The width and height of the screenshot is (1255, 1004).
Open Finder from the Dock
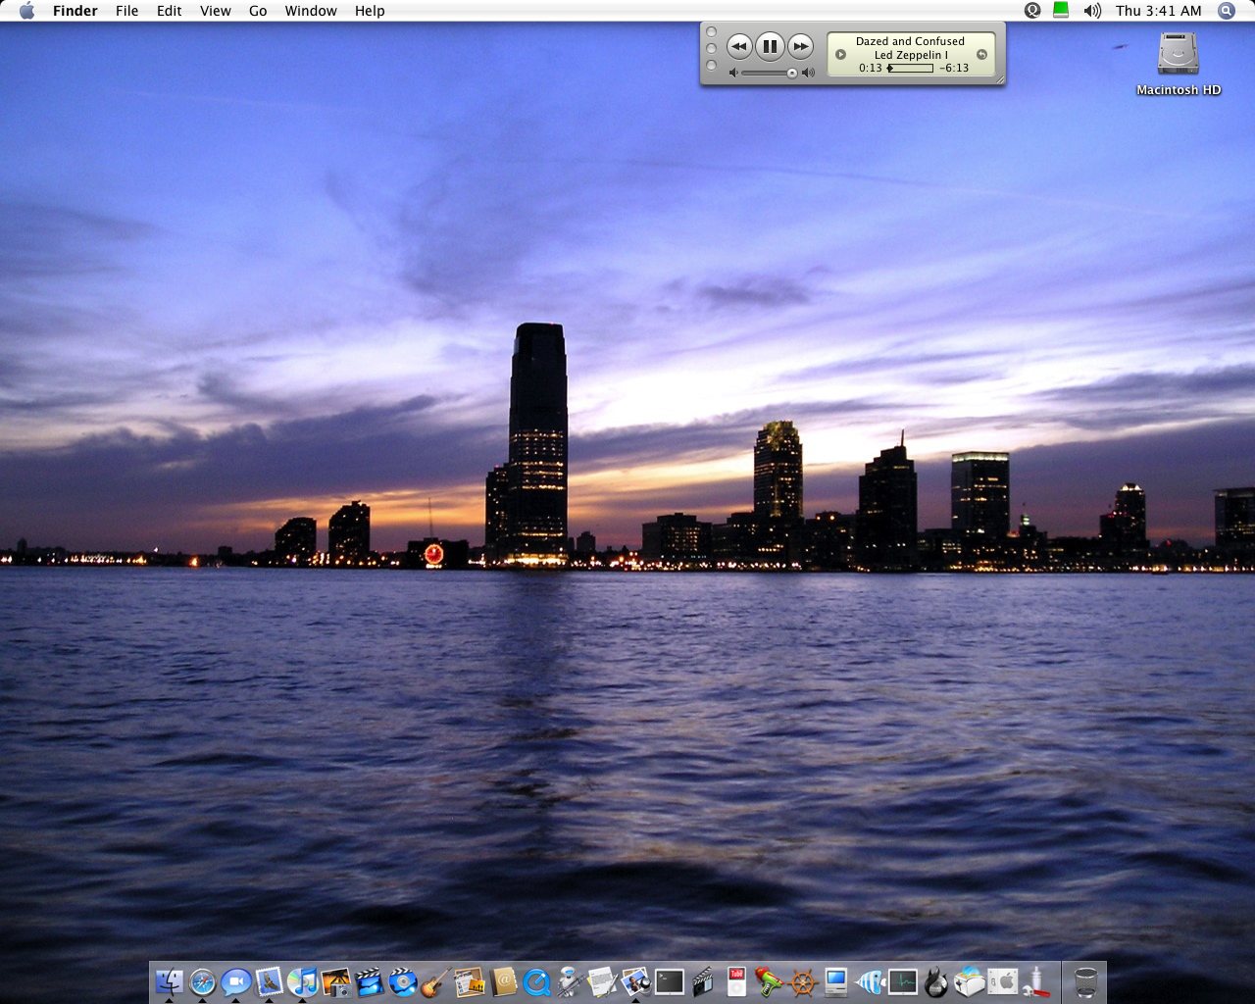pyautogui.click(x=169, y=981)
